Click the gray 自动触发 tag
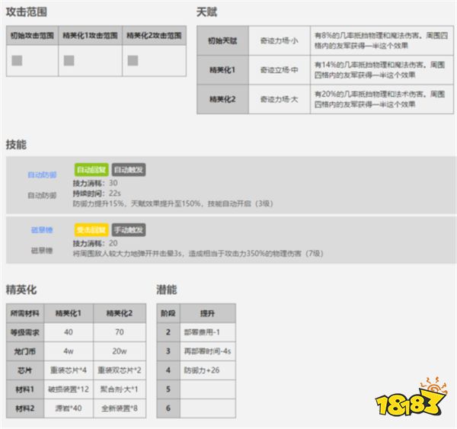 [129, 170]
